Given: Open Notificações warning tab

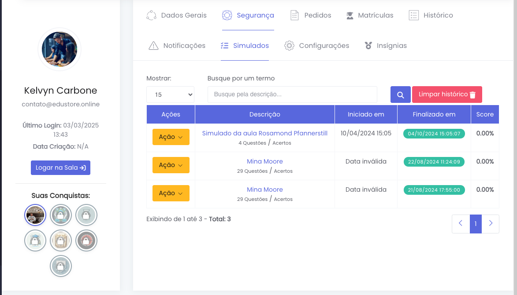Looking at the screenshot, I should click(177, 46).
